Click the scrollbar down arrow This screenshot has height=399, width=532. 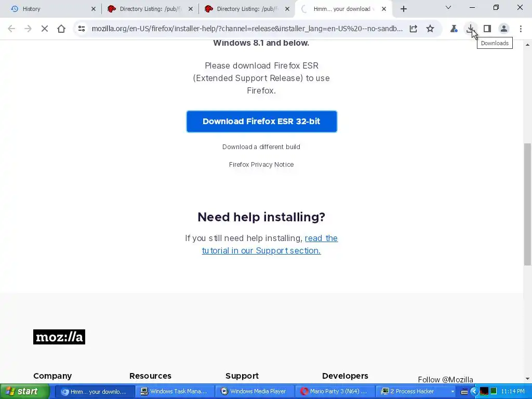pyautogui.click(x=527, y=379)
